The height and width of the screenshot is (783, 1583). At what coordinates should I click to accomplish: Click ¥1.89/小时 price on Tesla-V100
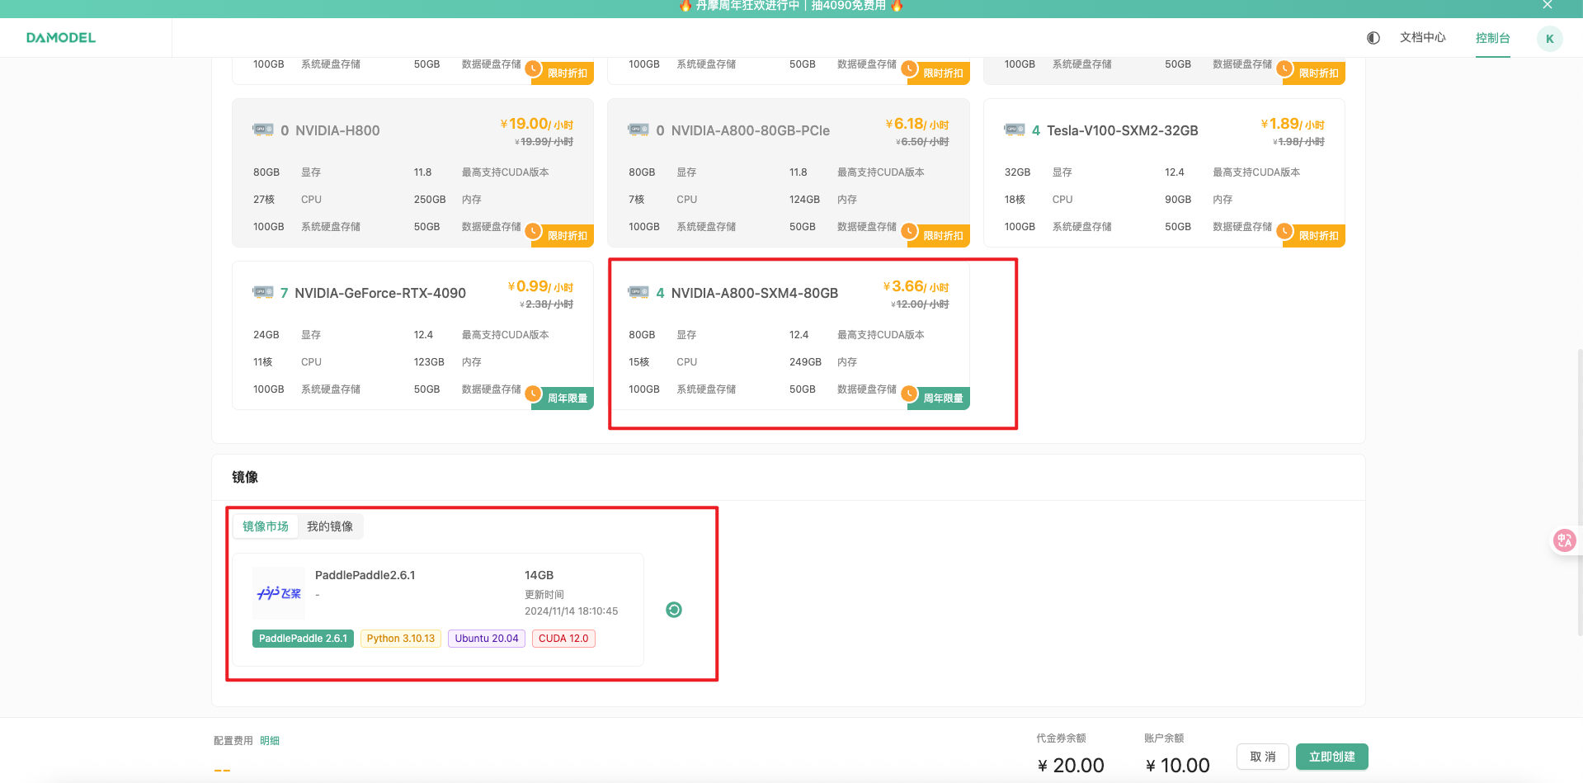tap(1293, 124)
